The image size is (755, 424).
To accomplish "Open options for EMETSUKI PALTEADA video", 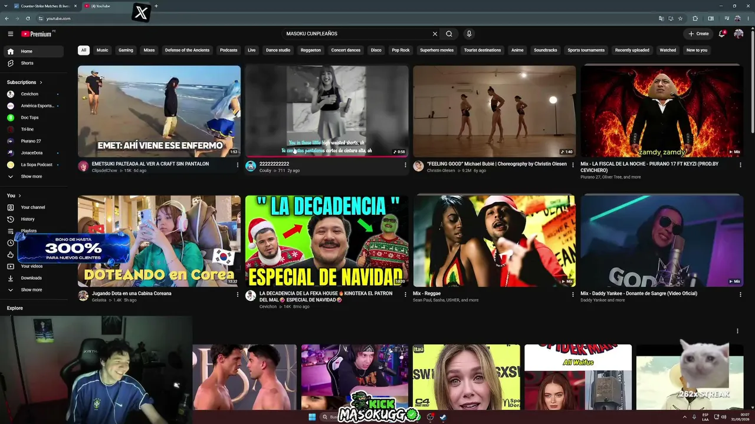I will [238, 165].
